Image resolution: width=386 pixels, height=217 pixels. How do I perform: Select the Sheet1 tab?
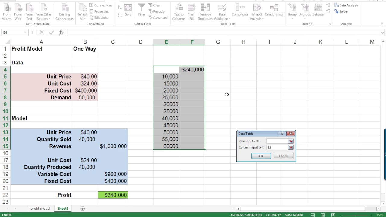[x=63, y=209]
